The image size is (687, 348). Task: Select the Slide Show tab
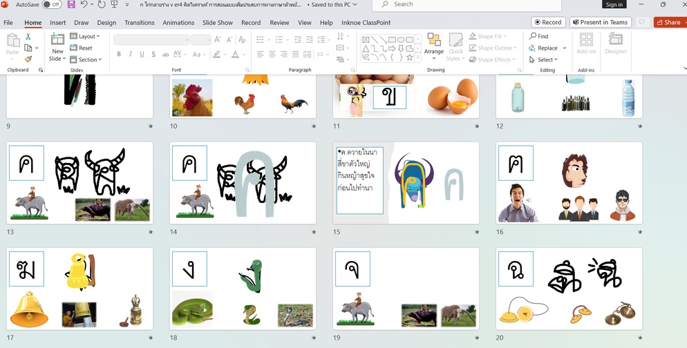pyautogui.click(x=218, y=22)
